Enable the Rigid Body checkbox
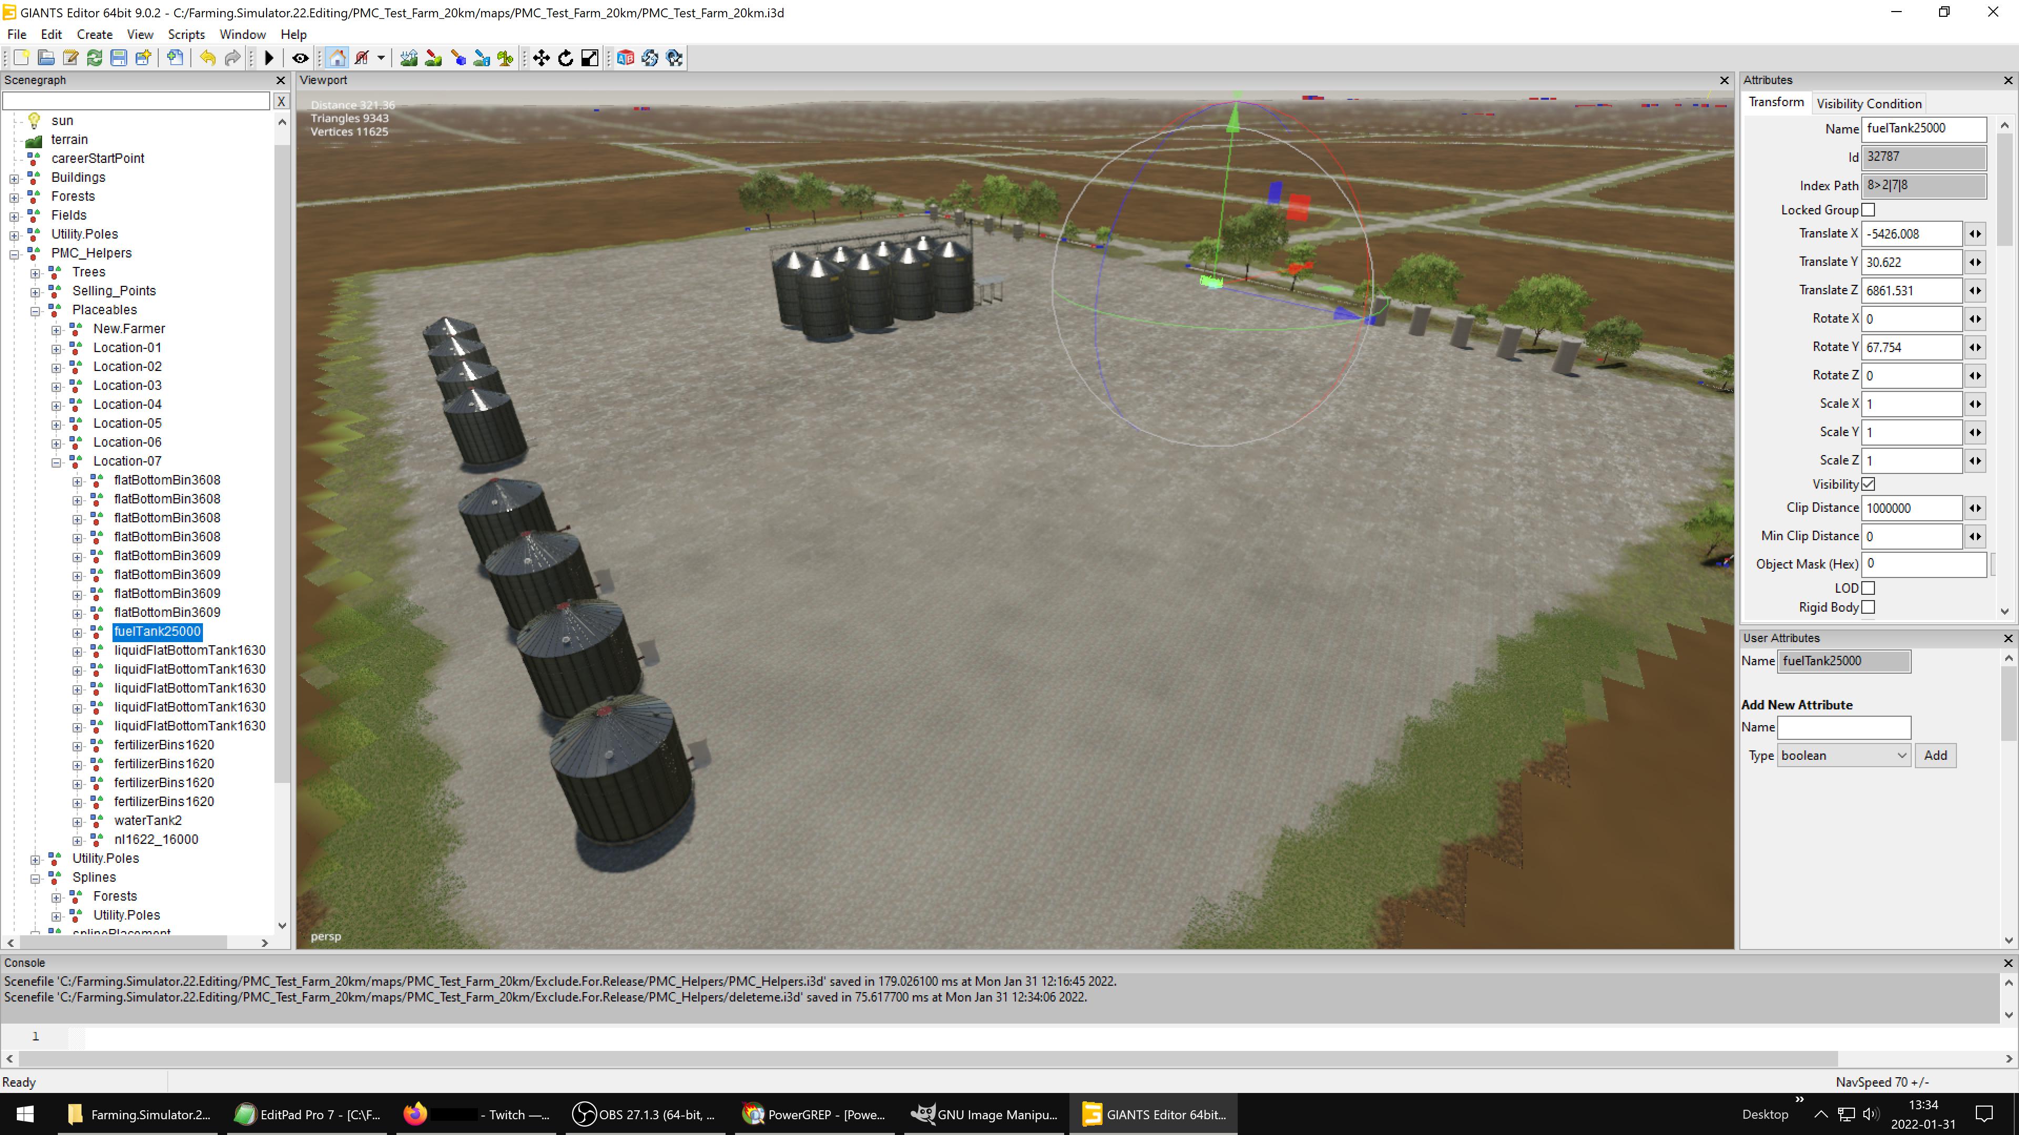 point(1869,607)
